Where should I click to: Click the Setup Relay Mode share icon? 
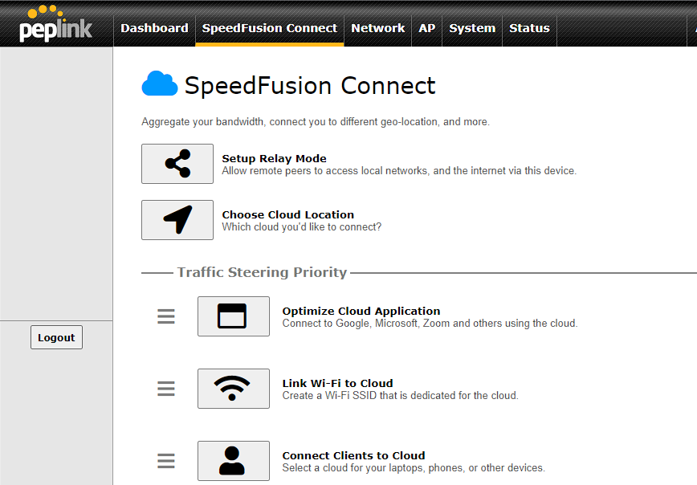(177, 164)
